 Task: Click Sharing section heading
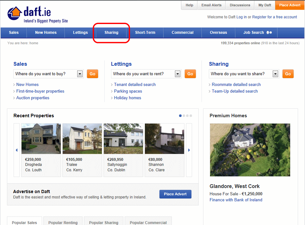point(219,64)
